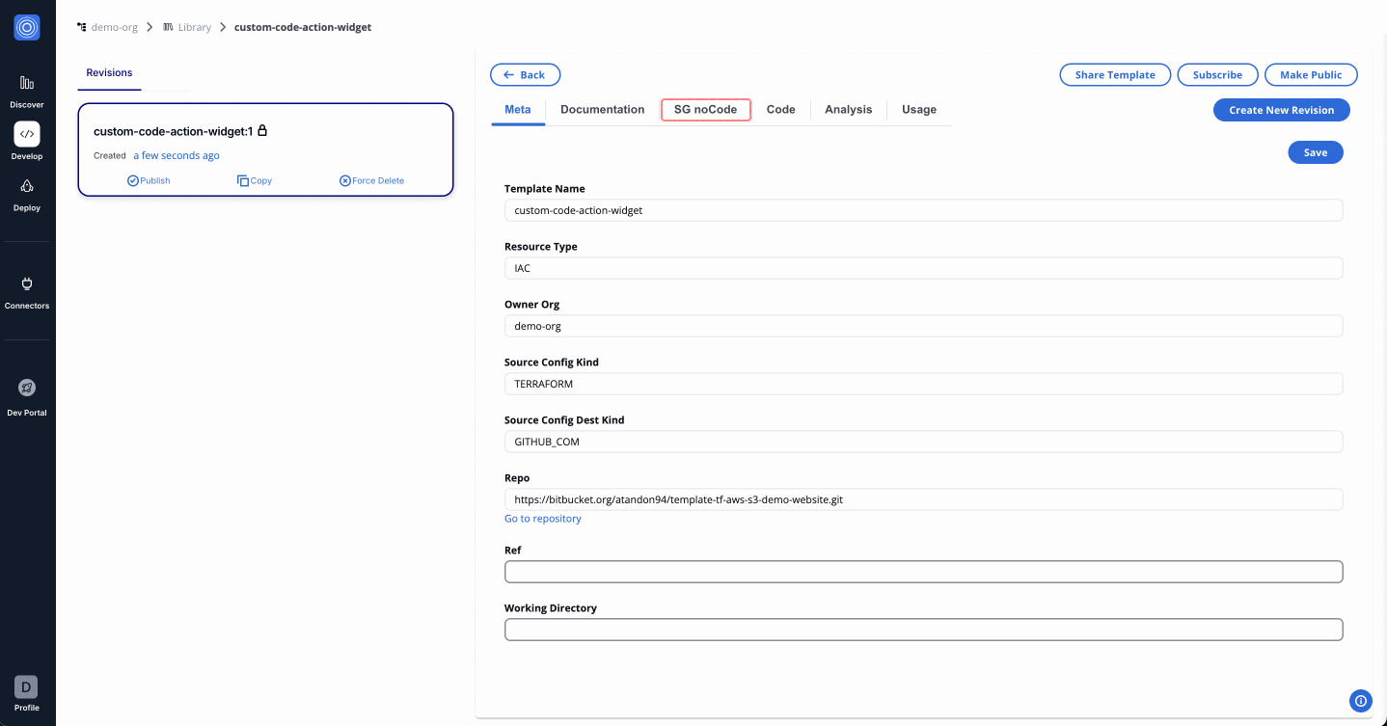Screen dimensions: 1387x726
Task: Switch to the SG noCode tab
Action: [x=705, y=110]
